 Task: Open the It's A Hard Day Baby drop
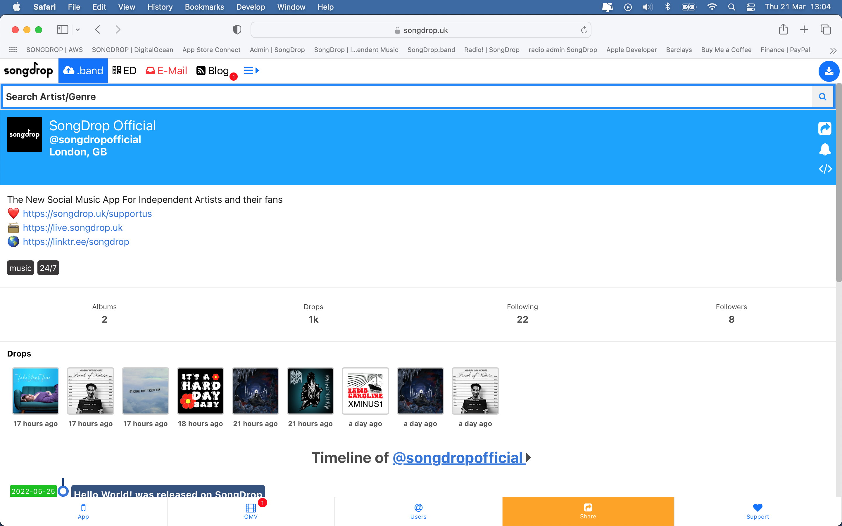click(200, 391)
